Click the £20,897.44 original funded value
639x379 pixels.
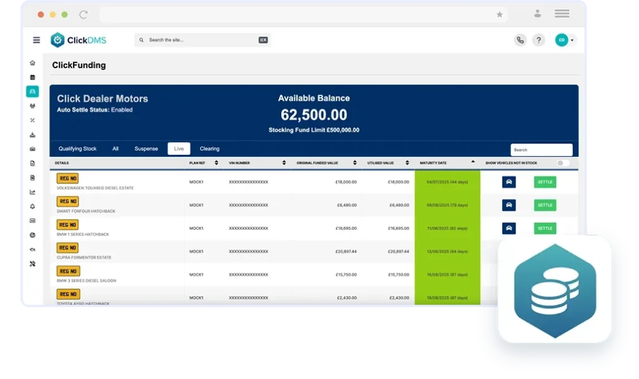pos(346,252)
